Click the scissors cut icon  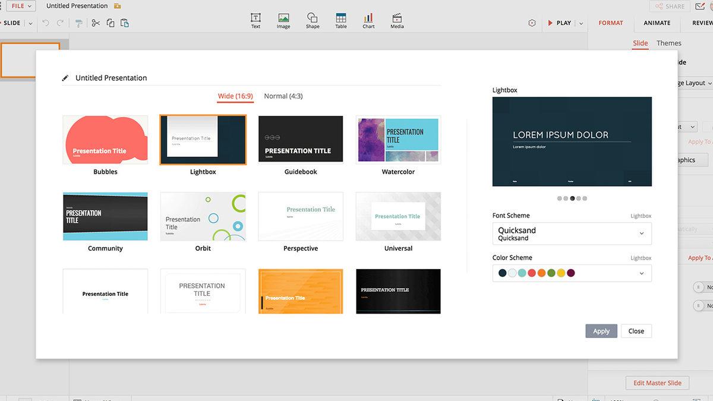[x=95, y=23]
